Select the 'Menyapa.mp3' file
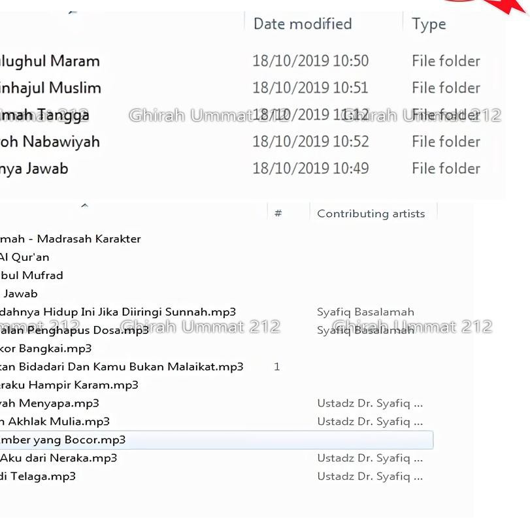Screen dimensions: 530x530 coord(50,403)
